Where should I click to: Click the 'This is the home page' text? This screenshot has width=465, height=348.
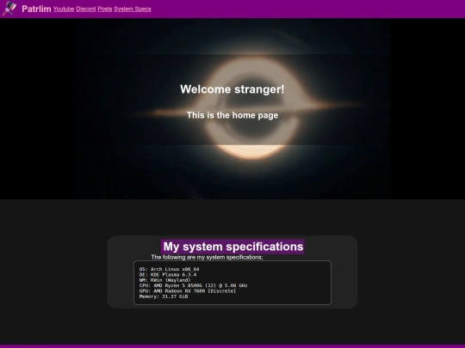[x=232, y=115]
